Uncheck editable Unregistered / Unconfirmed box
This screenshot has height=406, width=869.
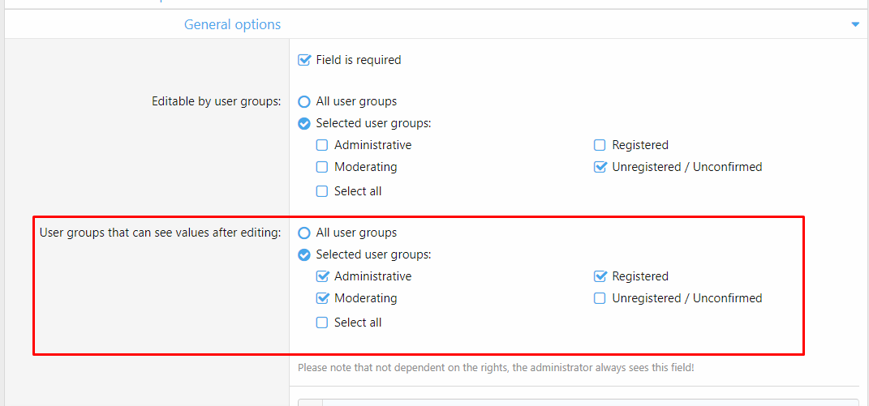click(x=600, y=168)
